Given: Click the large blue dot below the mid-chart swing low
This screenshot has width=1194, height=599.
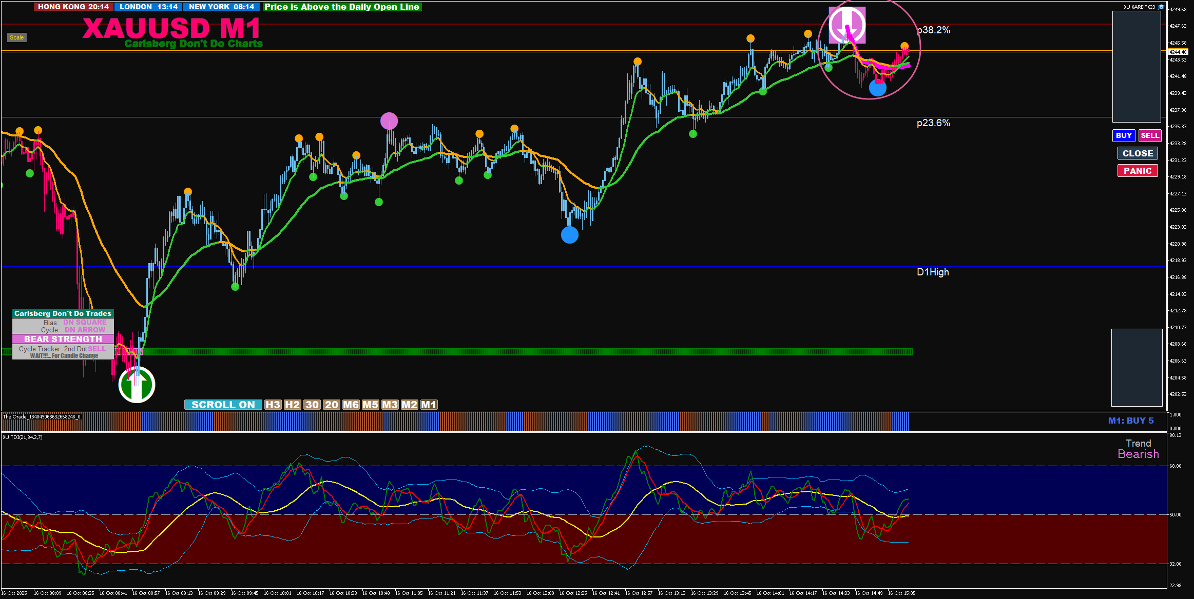Looking at the screenshot, I should [x=569, y=235].
